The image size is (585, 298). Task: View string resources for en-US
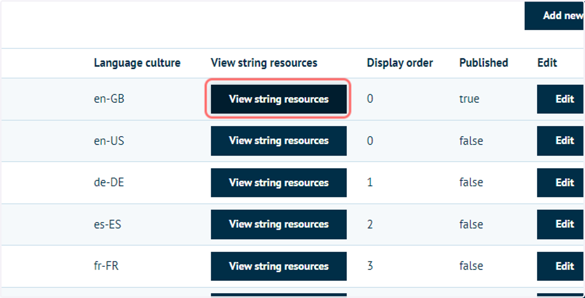(x=278, y=141)
